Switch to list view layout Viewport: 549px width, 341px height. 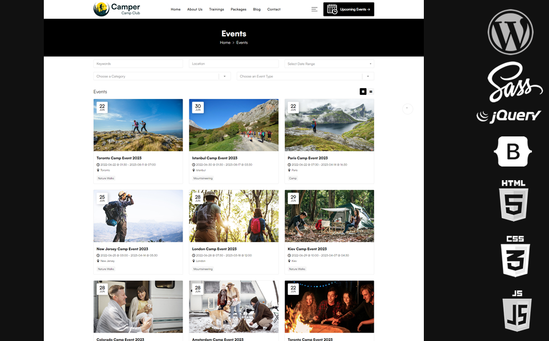tap(371, 92)
